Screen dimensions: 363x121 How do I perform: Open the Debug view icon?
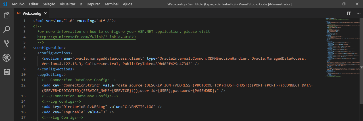coord(7,58)
